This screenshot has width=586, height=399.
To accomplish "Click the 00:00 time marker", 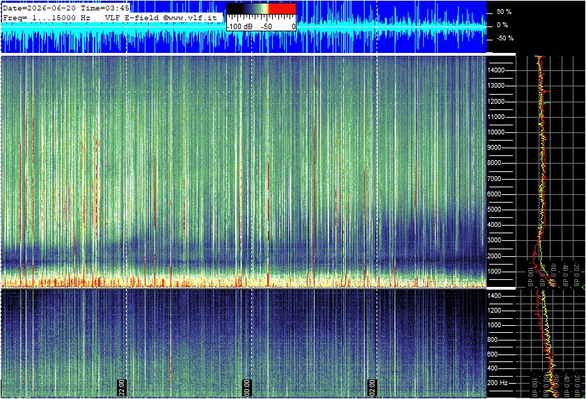I will point(246,387).
